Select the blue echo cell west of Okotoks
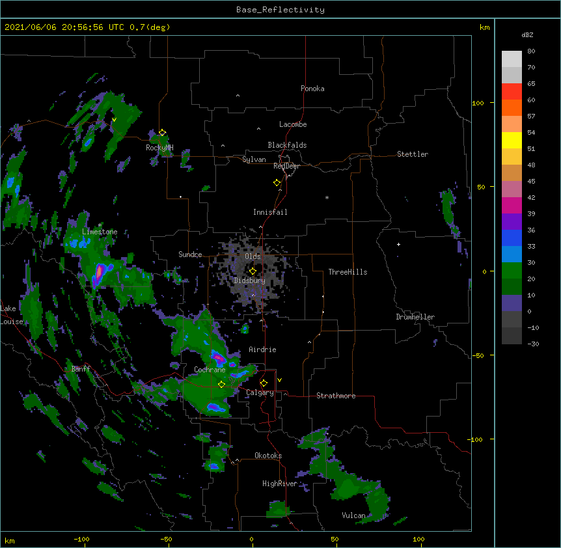The height and width of the screenshot is (548, 561). coord(214,466)
